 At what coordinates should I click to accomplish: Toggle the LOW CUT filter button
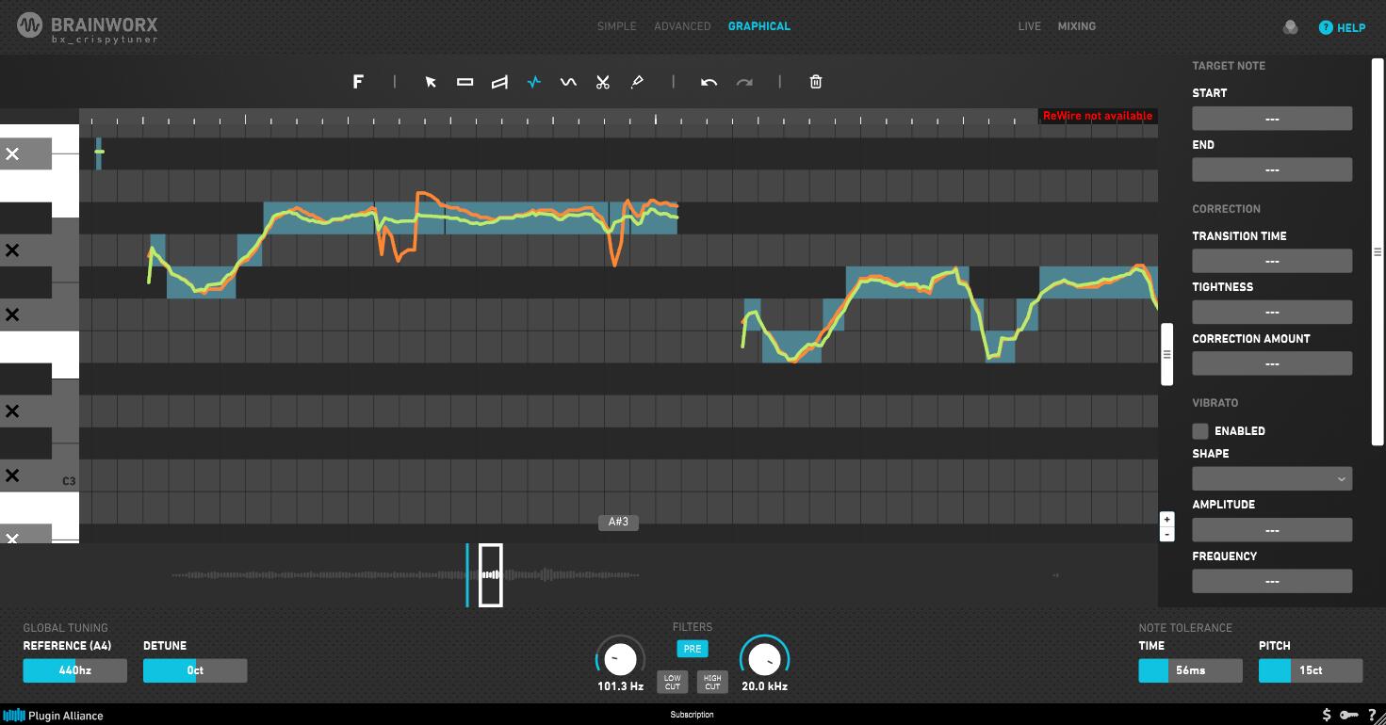pyautogui.click(x=673, y=682)
